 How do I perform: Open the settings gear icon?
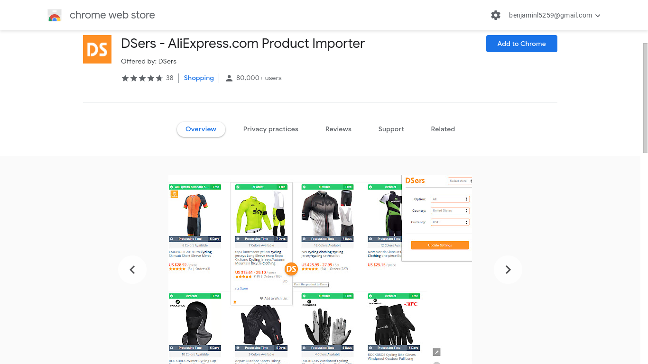tap(496, 15)
